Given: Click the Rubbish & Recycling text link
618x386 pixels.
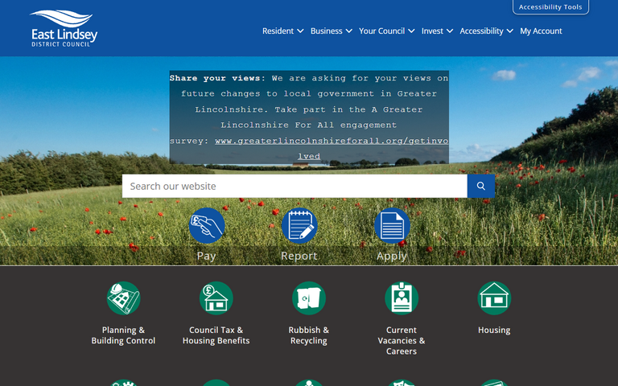Looking at the screenshot, I should pos(308,335).
